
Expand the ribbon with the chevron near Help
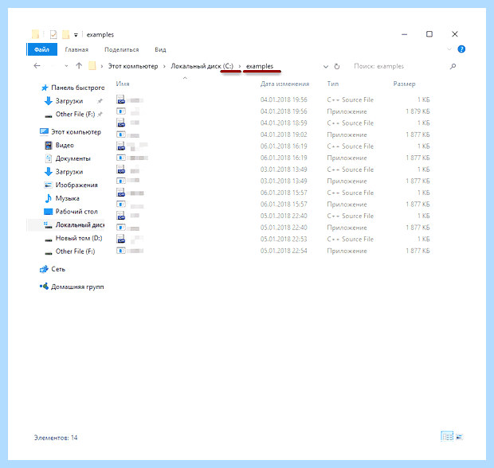click(449, 49)
